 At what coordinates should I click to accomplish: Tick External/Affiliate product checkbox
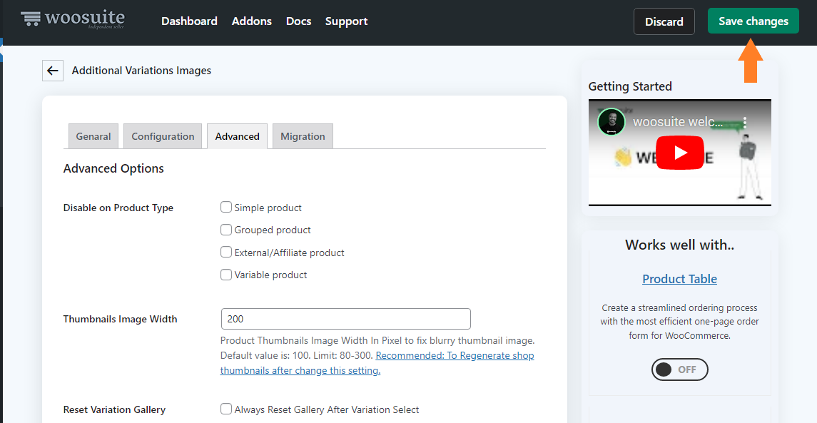point(226,252)
